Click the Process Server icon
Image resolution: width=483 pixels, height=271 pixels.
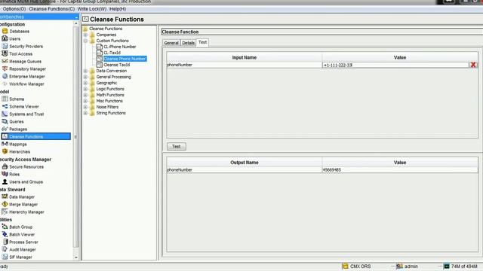5,242
